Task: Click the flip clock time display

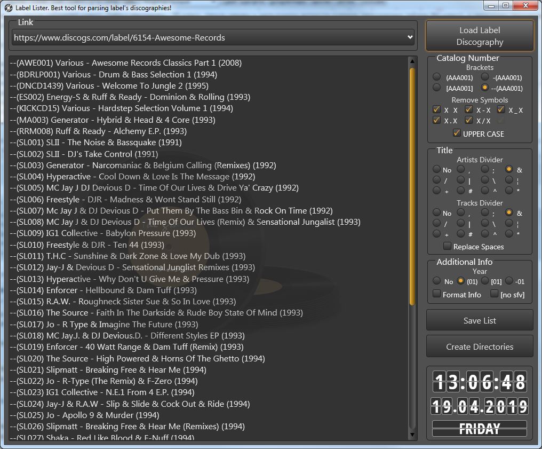Action: point(480,382)
